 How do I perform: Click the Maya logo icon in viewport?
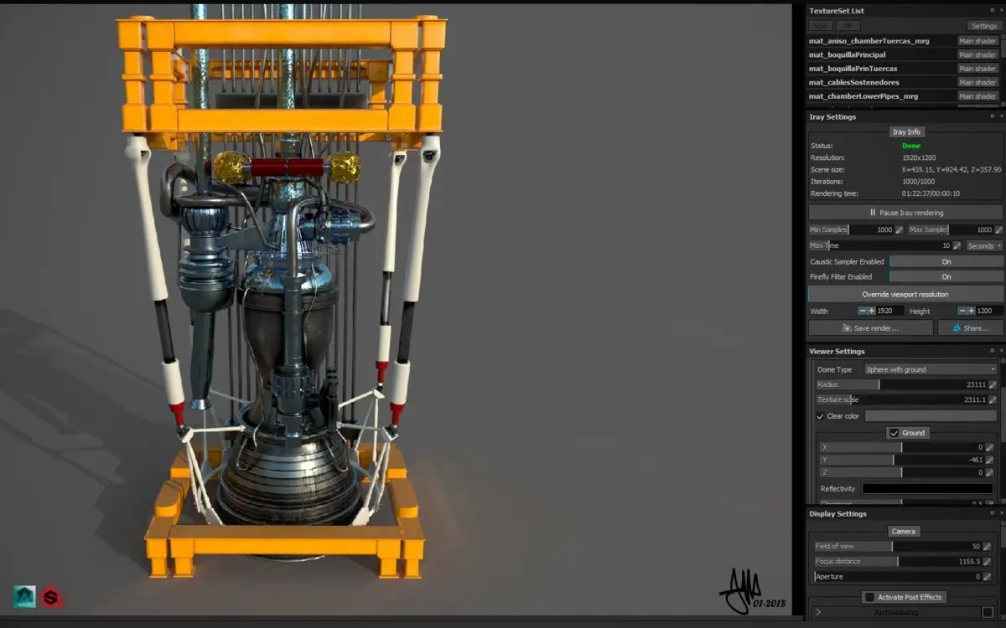[24, 596]
